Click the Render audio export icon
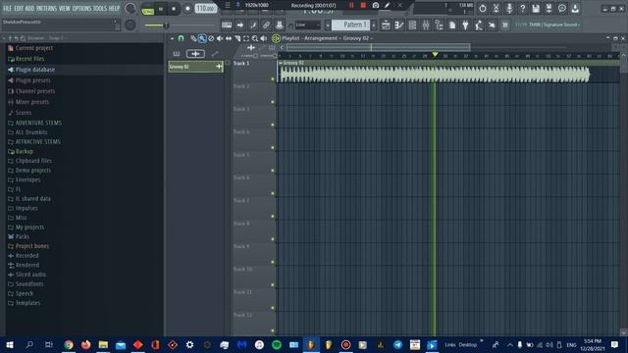Viewport: 628px width, 353px height. [549, 9]
